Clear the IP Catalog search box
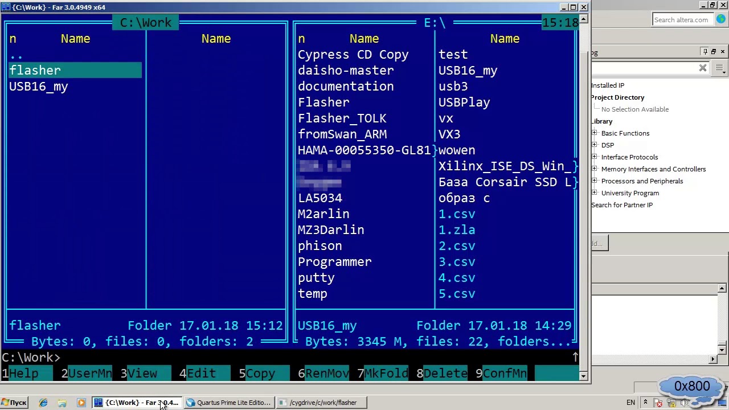The height and width of the screenshot is (410, 729). pos(703,68)
